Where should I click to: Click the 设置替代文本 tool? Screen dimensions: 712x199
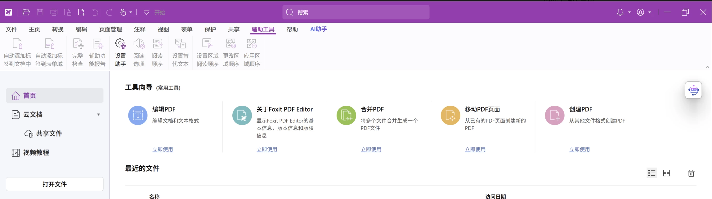(x=180, y=53)
